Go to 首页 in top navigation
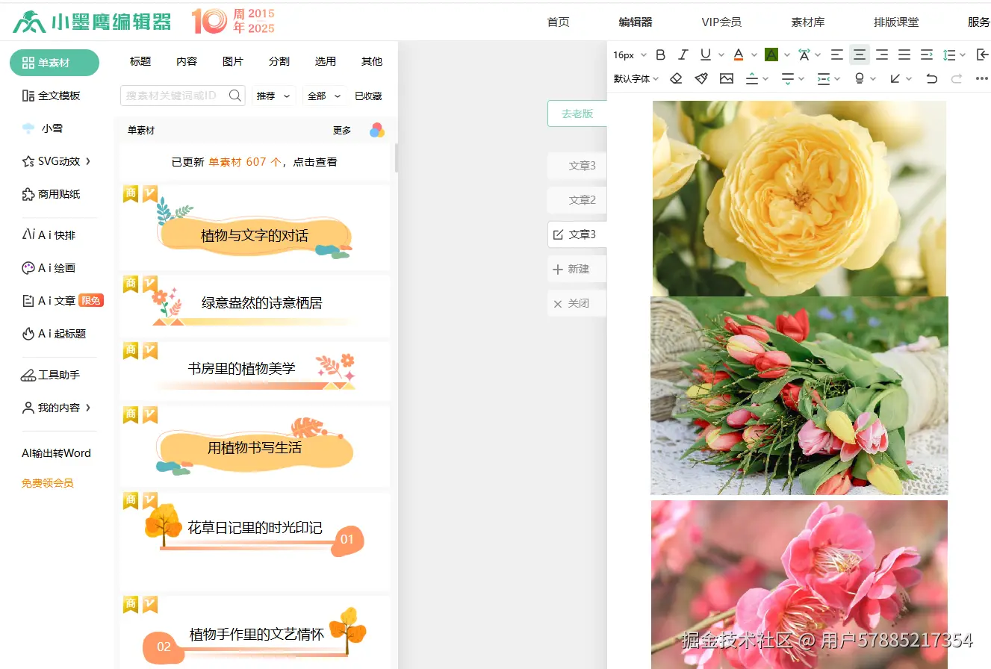Viewport: 991px width, 669px height. [x=558, y=22]
